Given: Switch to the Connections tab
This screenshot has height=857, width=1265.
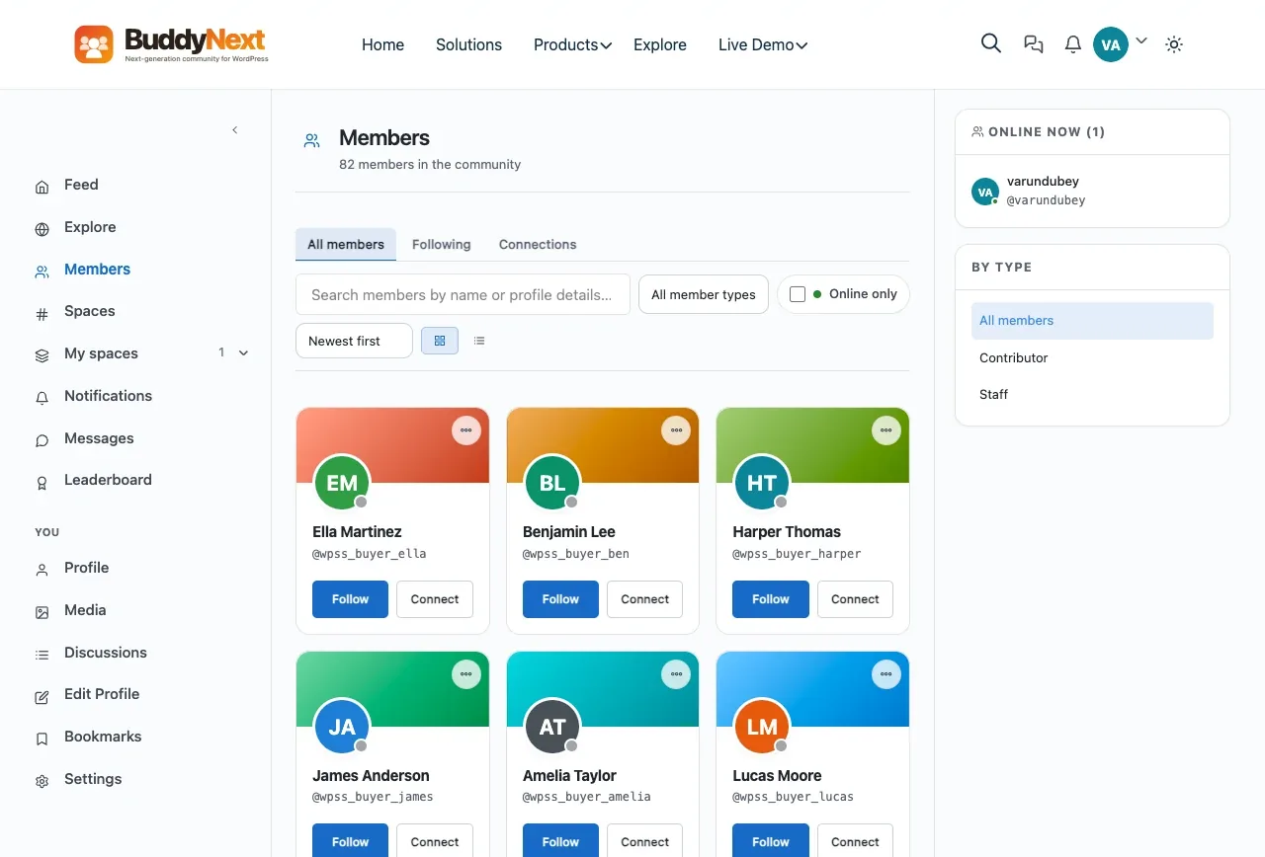Looking at the screenshot, I should point(538,245).
